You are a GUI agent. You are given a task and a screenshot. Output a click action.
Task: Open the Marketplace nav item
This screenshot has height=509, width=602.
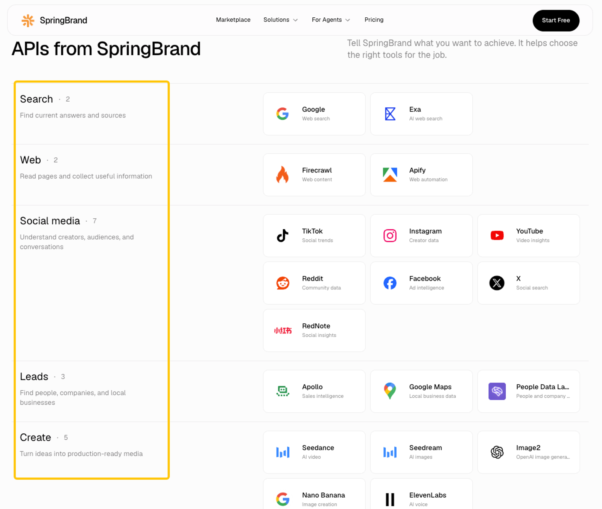click(233, 20)
